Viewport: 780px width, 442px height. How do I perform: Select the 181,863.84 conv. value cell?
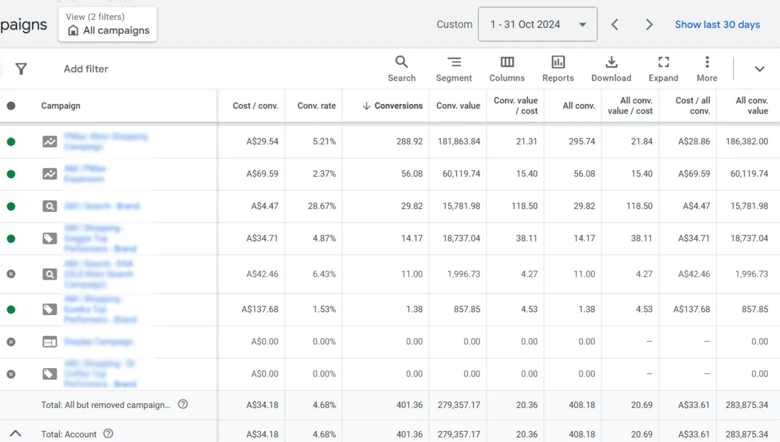[459, 141]
